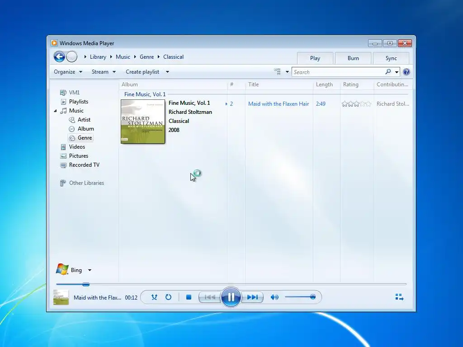Toggle repeat mode

coord(168,297)
